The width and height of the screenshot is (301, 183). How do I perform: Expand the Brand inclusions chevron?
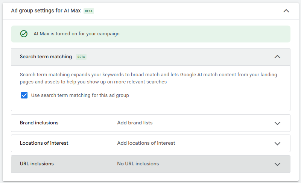[x=277, y=123]
